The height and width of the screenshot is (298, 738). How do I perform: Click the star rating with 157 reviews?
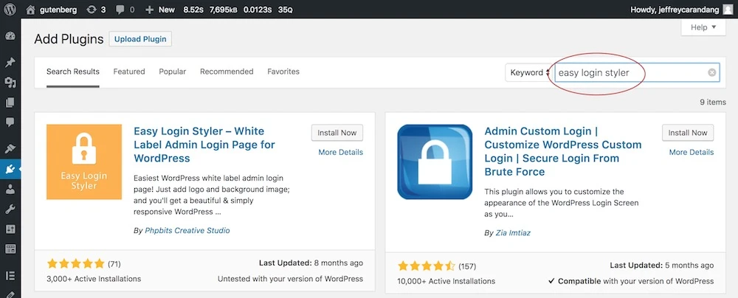(427, 266)
